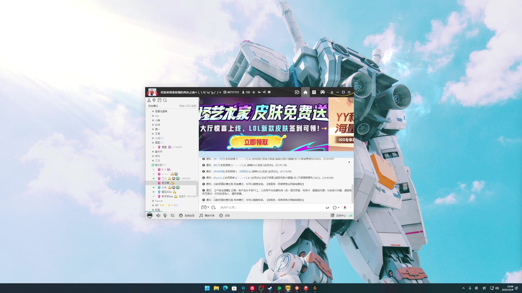This screenshot has width=522, height=293.
Task: Click the airplane invite icon in title bar
Action: pyautogui.click(x=259, y=92)
